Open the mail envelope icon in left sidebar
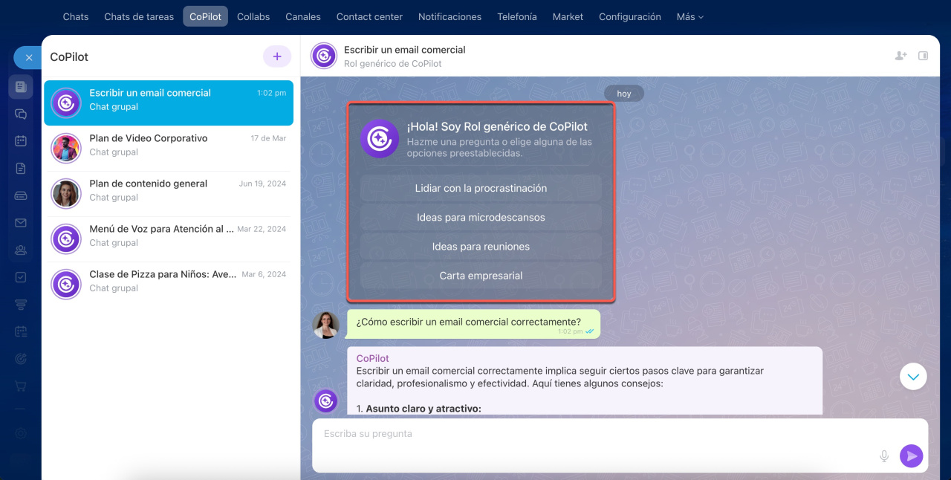Image resolution: width=951 pixels, height=480 pixels. (21, 223)
